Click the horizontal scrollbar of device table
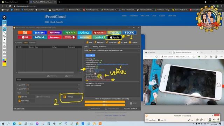 pyautogui.click(x=46, y=72)
